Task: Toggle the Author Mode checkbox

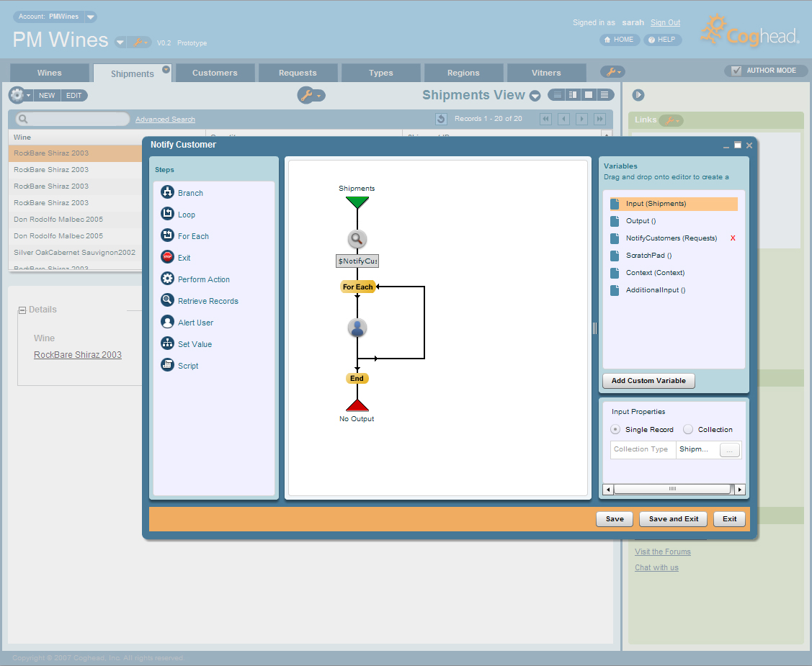Action: tap(736, 71)
